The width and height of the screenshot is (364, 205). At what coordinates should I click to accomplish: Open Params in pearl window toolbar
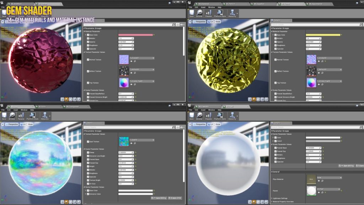(208, 116)
